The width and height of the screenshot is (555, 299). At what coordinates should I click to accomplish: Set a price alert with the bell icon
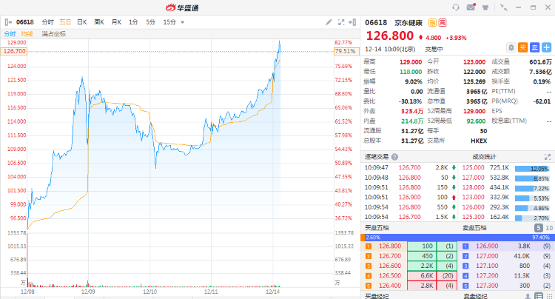pos(511,47)
